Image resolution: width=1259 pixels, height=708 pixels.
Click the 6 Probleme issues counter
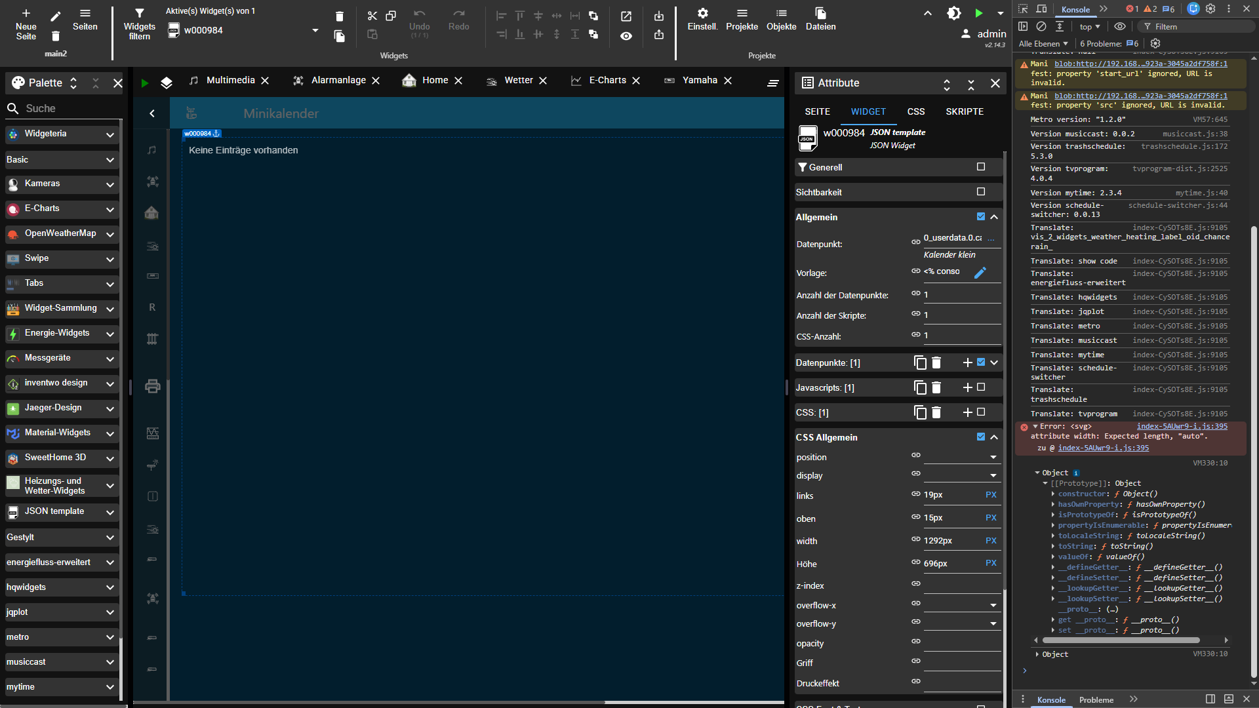pos(1109,43)
